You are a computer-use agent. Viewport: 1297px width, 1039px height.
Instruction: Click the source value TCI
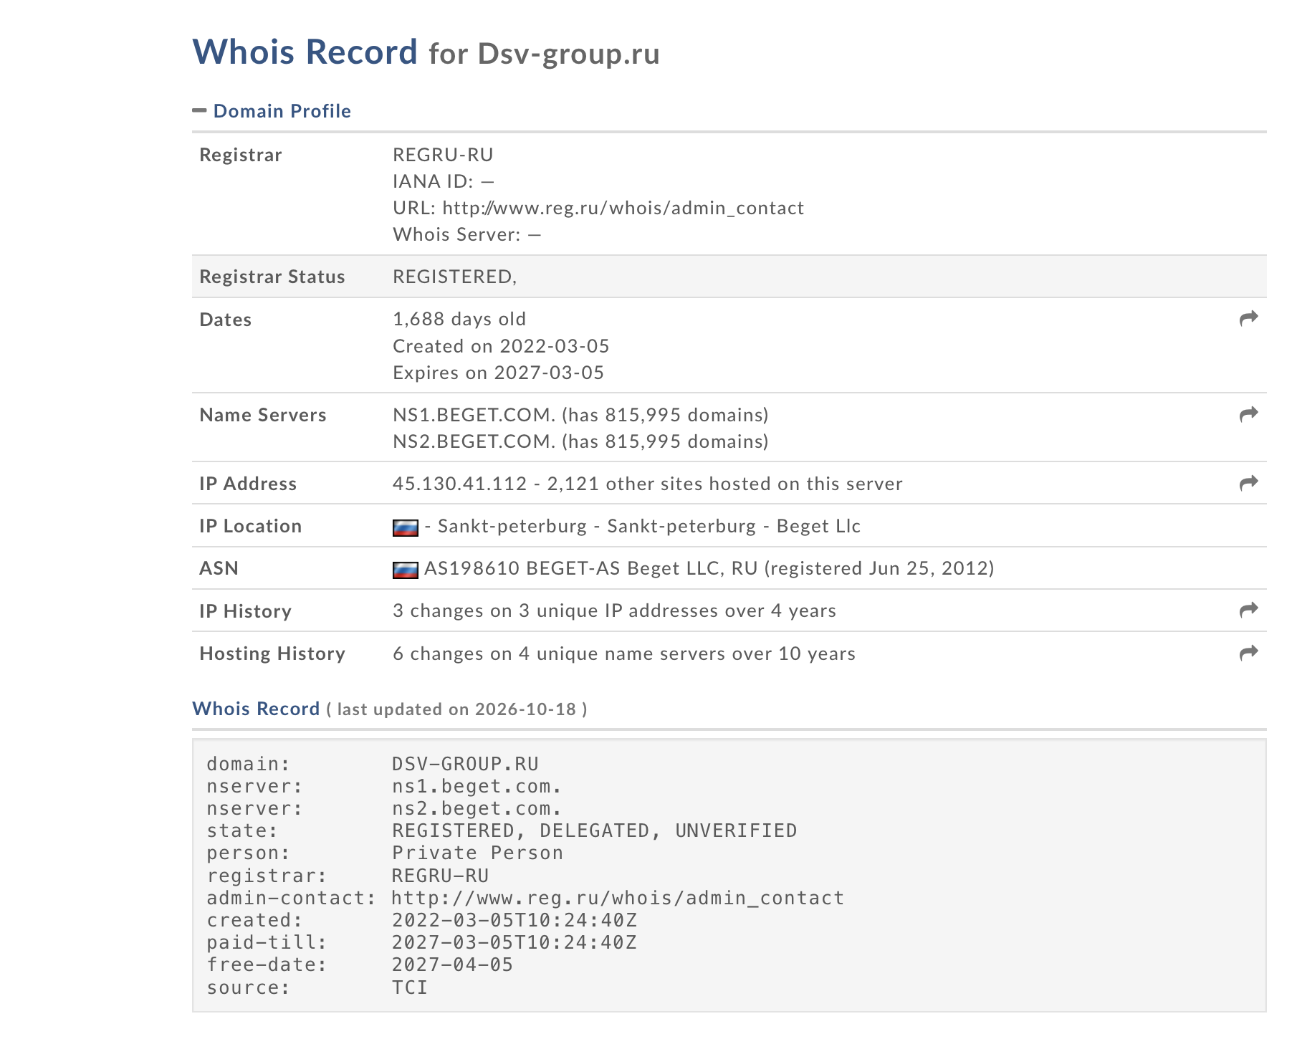pyautogui.click(x=410, y=987)
